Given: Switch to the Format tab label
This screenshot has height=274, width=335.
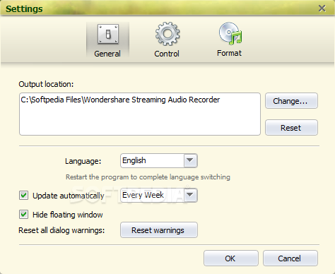Looking at the screenshot, I should pyautogui.click(x=229, y=53).
